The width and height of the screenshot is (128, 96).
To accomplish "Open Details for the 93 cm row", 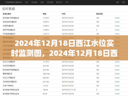I will (x=117, y=94).
